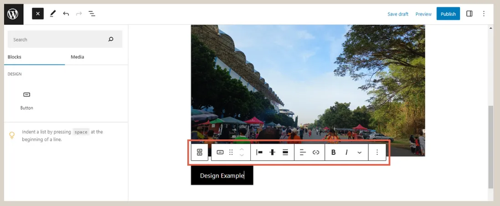Click the Design Example button text

point(222,175)
